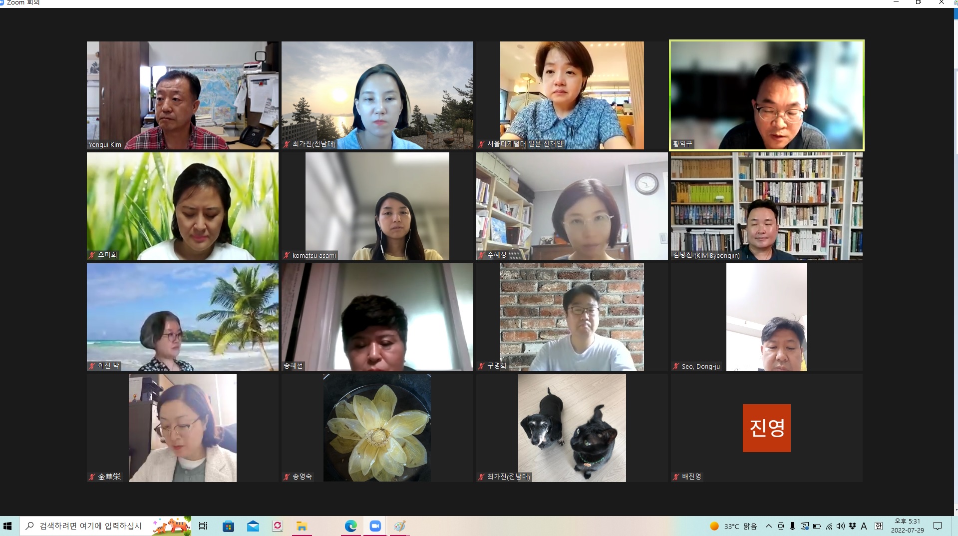Expand the hidden tray icons chevron
Viewport: 958px width, 536px height.
[769, 526]
